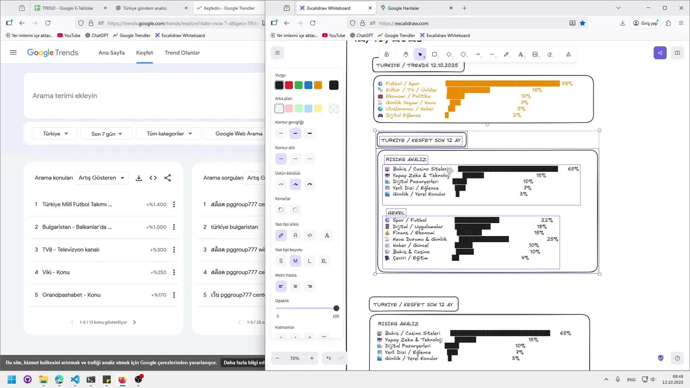This screenshot has width=690, height=388.
Task: Select the Rectangle shape tool
Action: click(434, 54)
